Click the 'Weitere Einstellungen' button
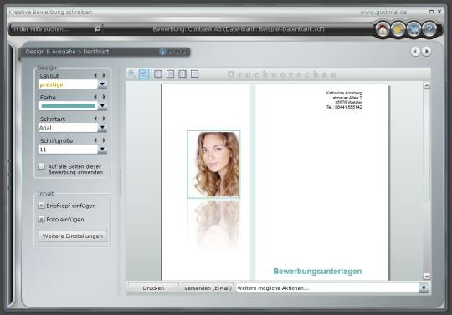Image resolution: width=452 pixels, height=315 pixels. [x=73, y=236]
